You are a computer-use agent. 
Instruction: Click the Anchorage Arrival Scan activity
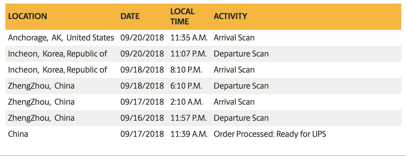(x=234, y=38)
